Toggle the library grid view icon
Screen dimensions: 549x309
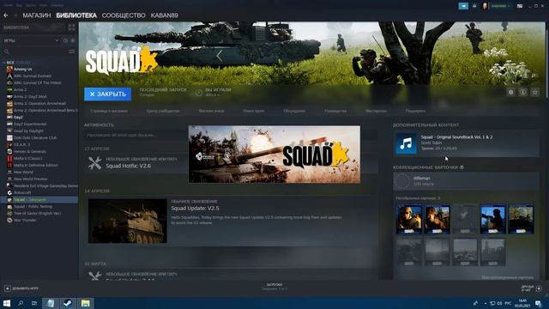point(72,27)
